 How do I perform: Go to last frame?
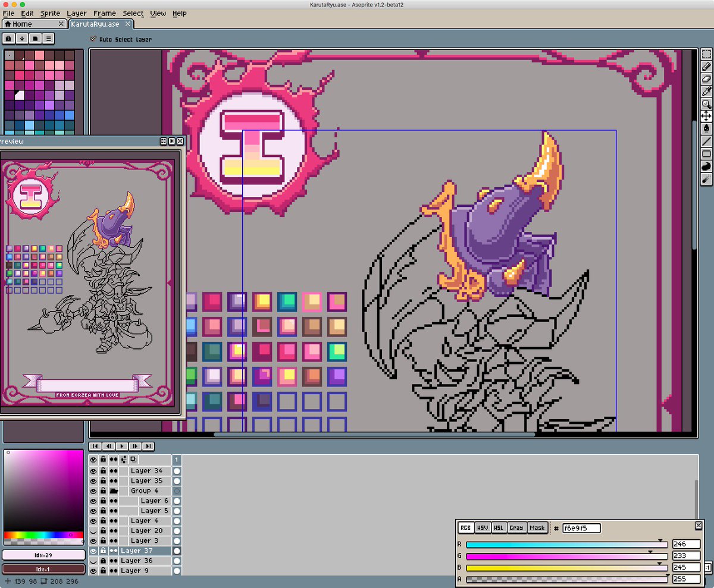pos(148,446)
